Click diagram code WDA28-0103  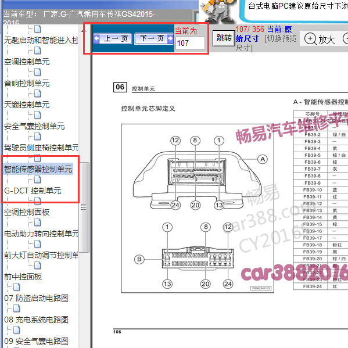tap(261, 288)
